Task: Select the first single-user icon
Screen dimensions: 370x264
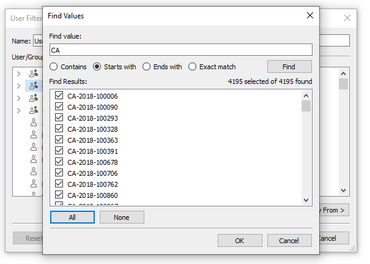Action: [x=34, y=122]
